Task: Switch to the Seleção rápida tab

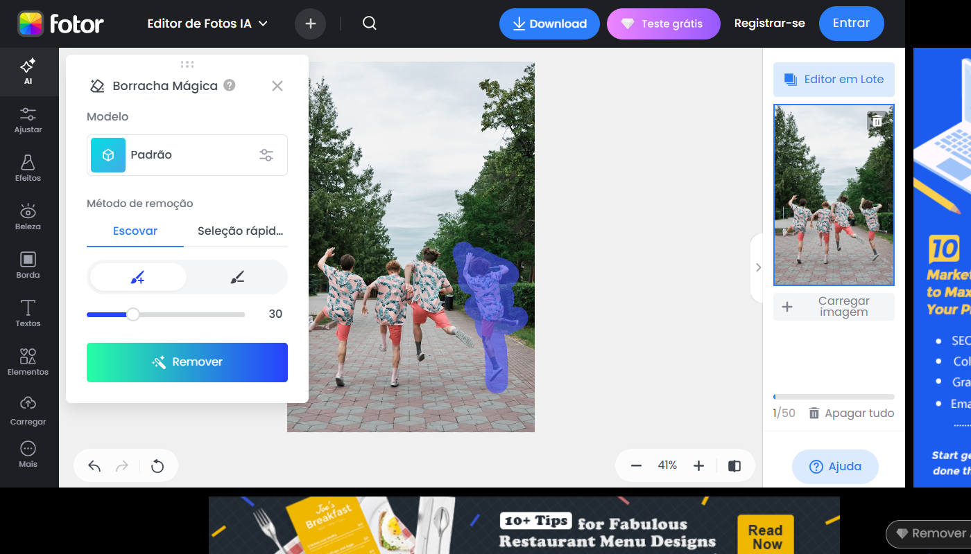Action: [240, 231]
